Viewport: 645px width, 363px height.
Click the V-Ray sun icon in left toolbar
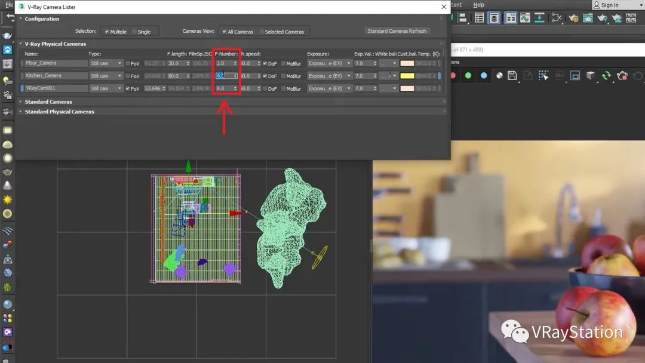click(8, 199)
